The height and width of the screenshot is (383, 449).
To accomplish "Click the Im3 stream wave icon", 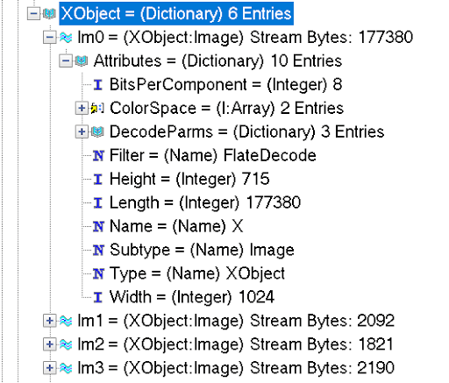I will [66, 368].
